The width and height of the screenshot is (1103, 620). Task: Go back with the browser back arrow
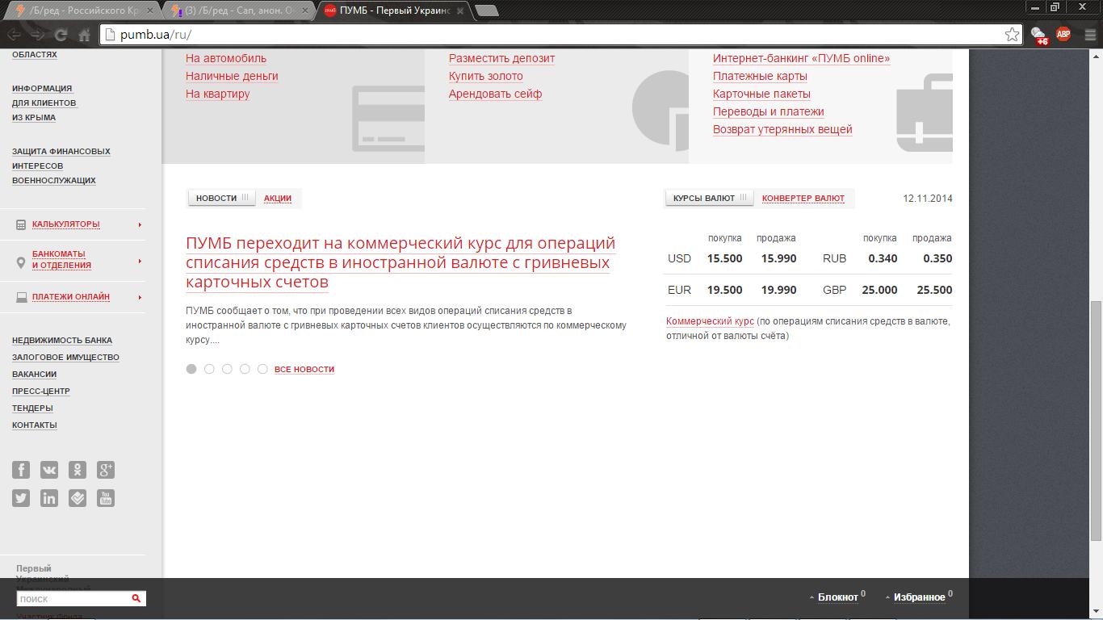pos(14,35)
